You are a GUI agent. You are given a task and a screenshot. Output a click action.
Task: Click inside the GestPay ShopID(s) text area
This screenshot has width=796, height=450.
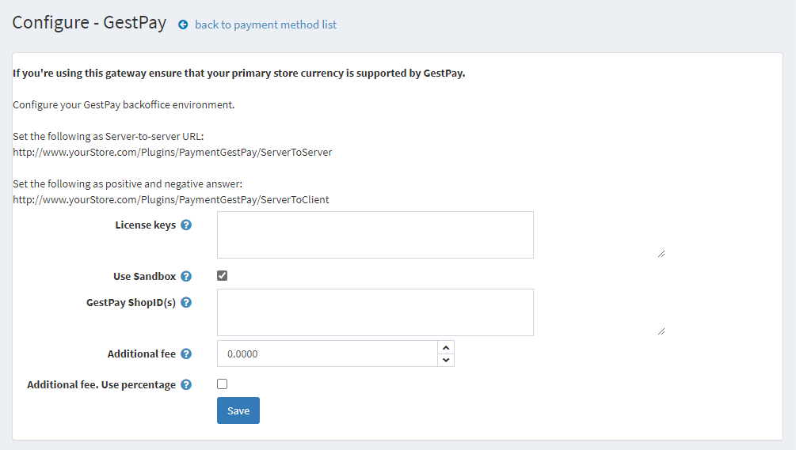coord(375,312)
